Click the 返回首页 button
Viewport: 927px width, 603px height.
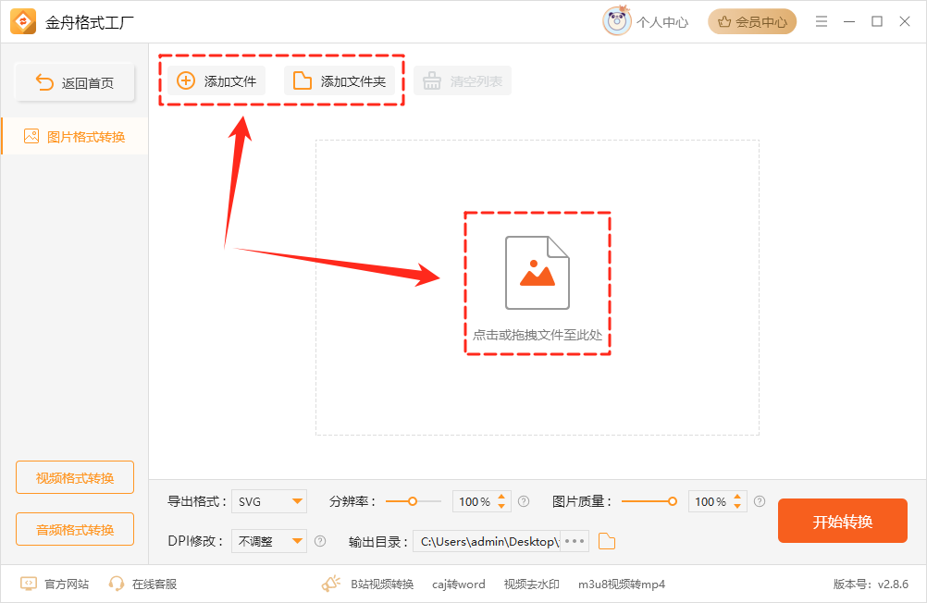[x=74, y=81]
